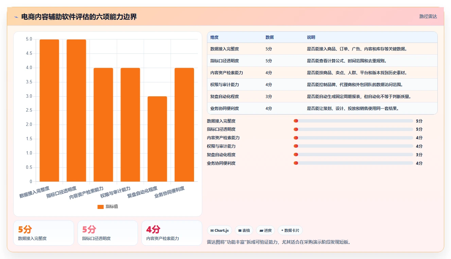
Task: Toggle the 指标值 legend swatch
Action: coord(100,207)
